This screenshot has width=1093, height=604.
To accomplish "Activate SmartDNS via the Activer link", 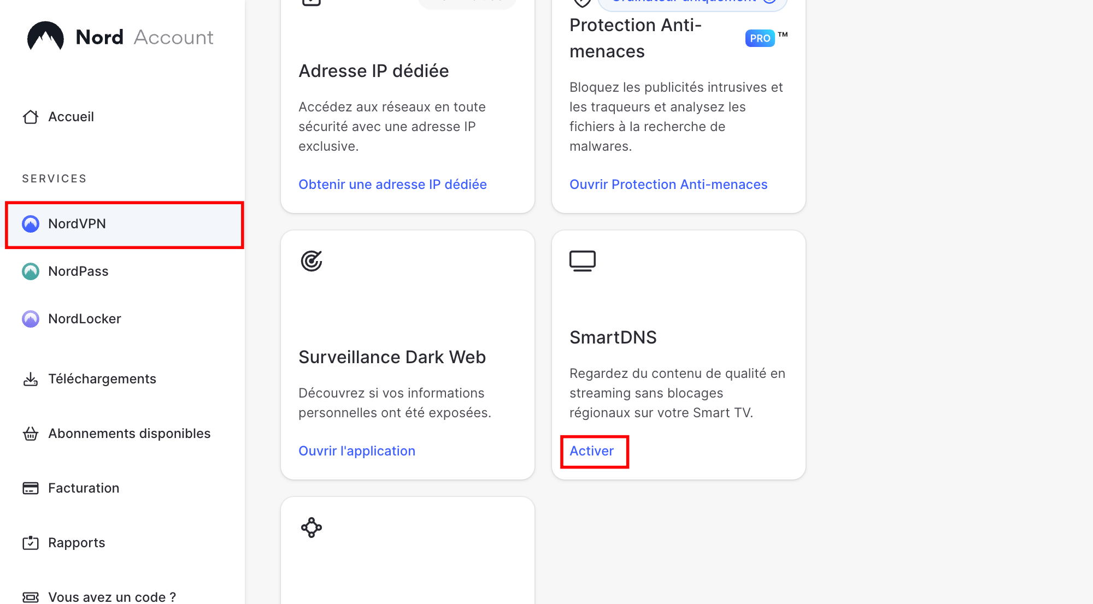I will 592,451.
